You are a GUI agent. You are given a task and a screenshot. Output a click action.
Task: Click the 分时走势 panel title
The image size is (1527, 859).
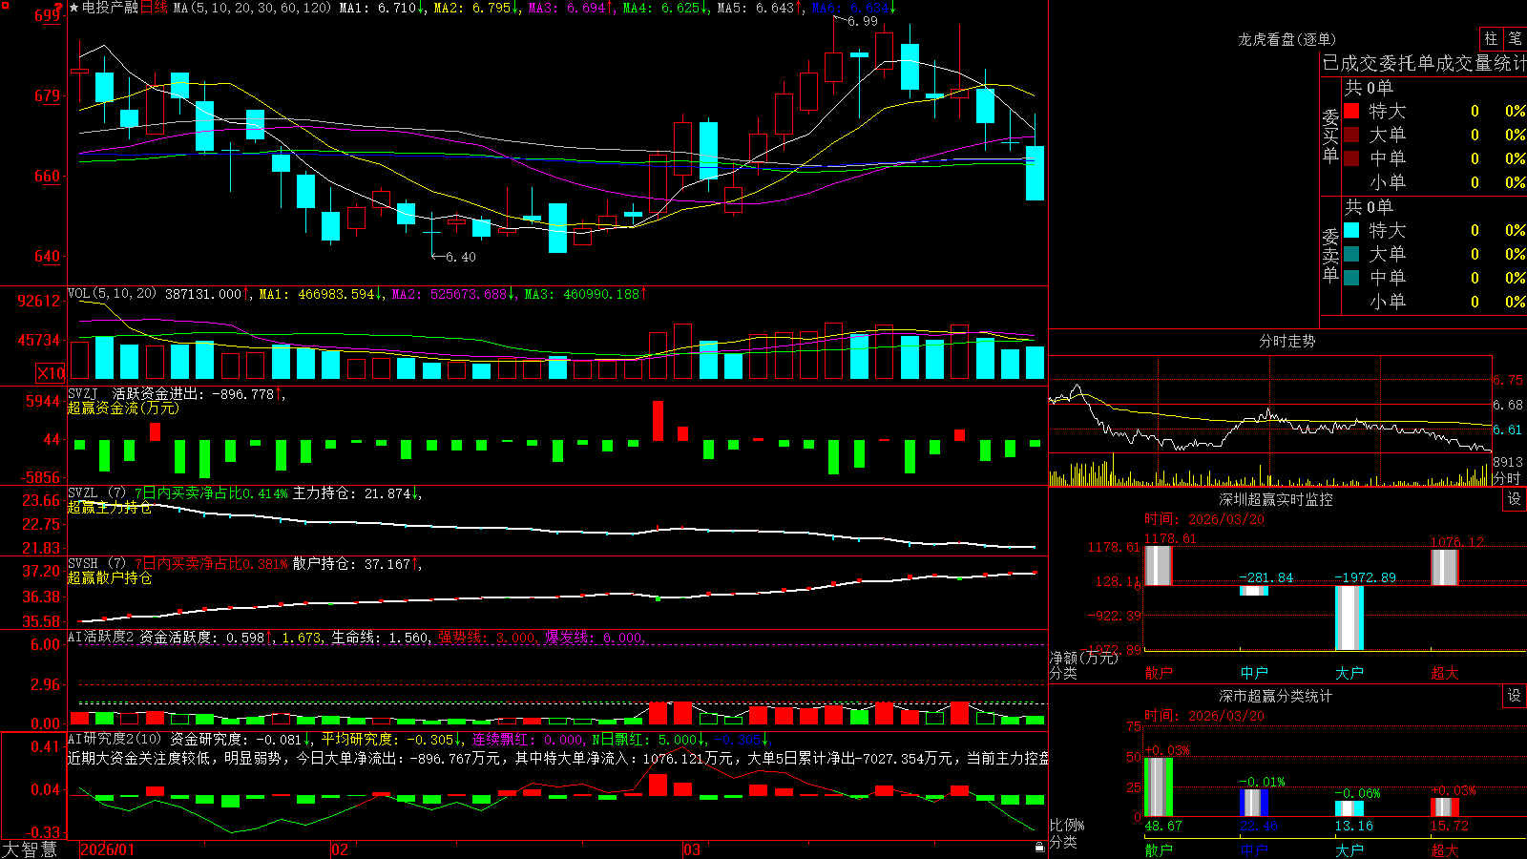click(x=1287, y=341)
